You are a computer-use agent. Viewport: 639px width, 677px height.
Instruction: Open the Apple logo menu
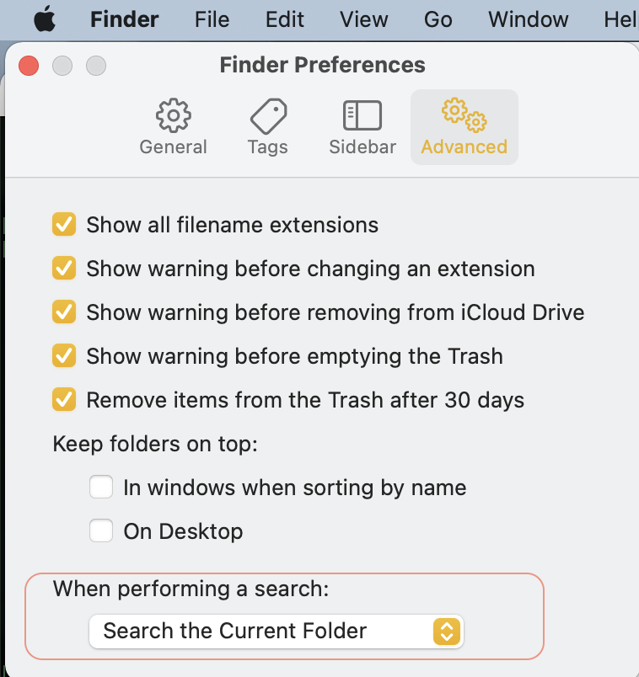[44, 19]
